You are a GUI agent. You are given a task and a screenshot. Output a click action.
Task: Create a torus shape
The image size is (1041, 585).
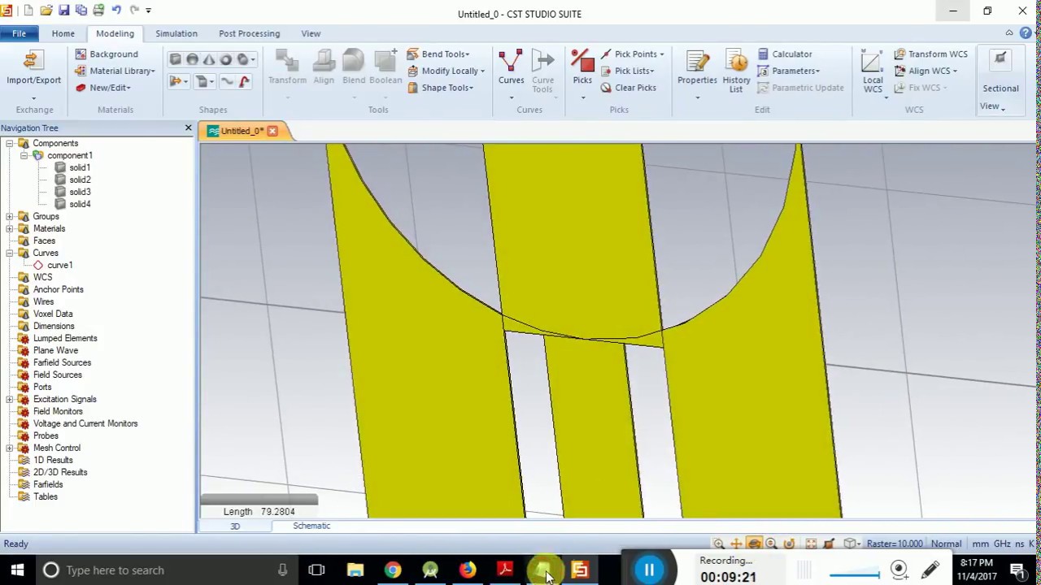225,59
